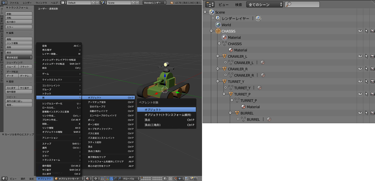The width and height of the screenshot is (375, 181).
Task: Toggle CRAWLER_R selectability arrow icon
Action: 366,69
